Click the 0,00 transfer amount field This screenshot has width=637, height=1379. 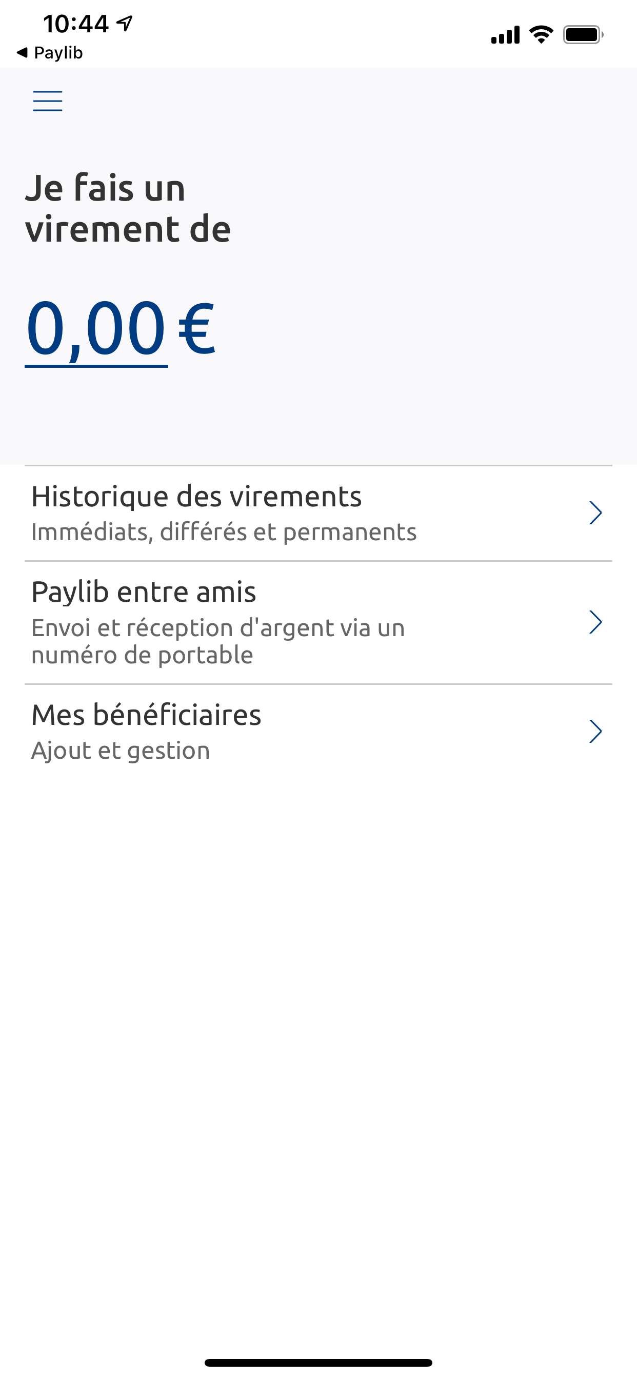click(x=96, y=328)
